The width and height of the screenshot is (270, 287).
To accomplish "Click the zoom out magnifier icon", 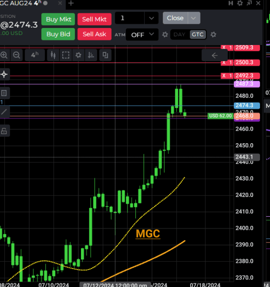I will coord(16,55).
